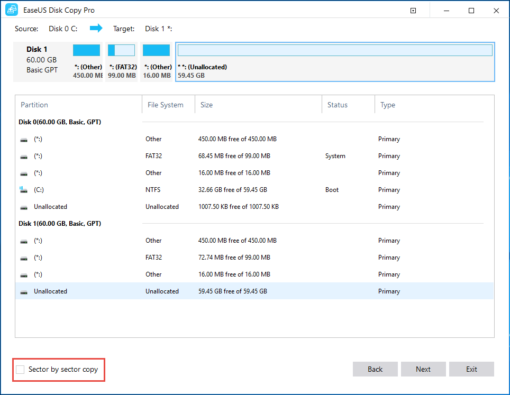Image resolution: width=510 pixels, height=395 pixels.
Task: Click the "Disk 1 *:" target text
Action: click(158, 29)
